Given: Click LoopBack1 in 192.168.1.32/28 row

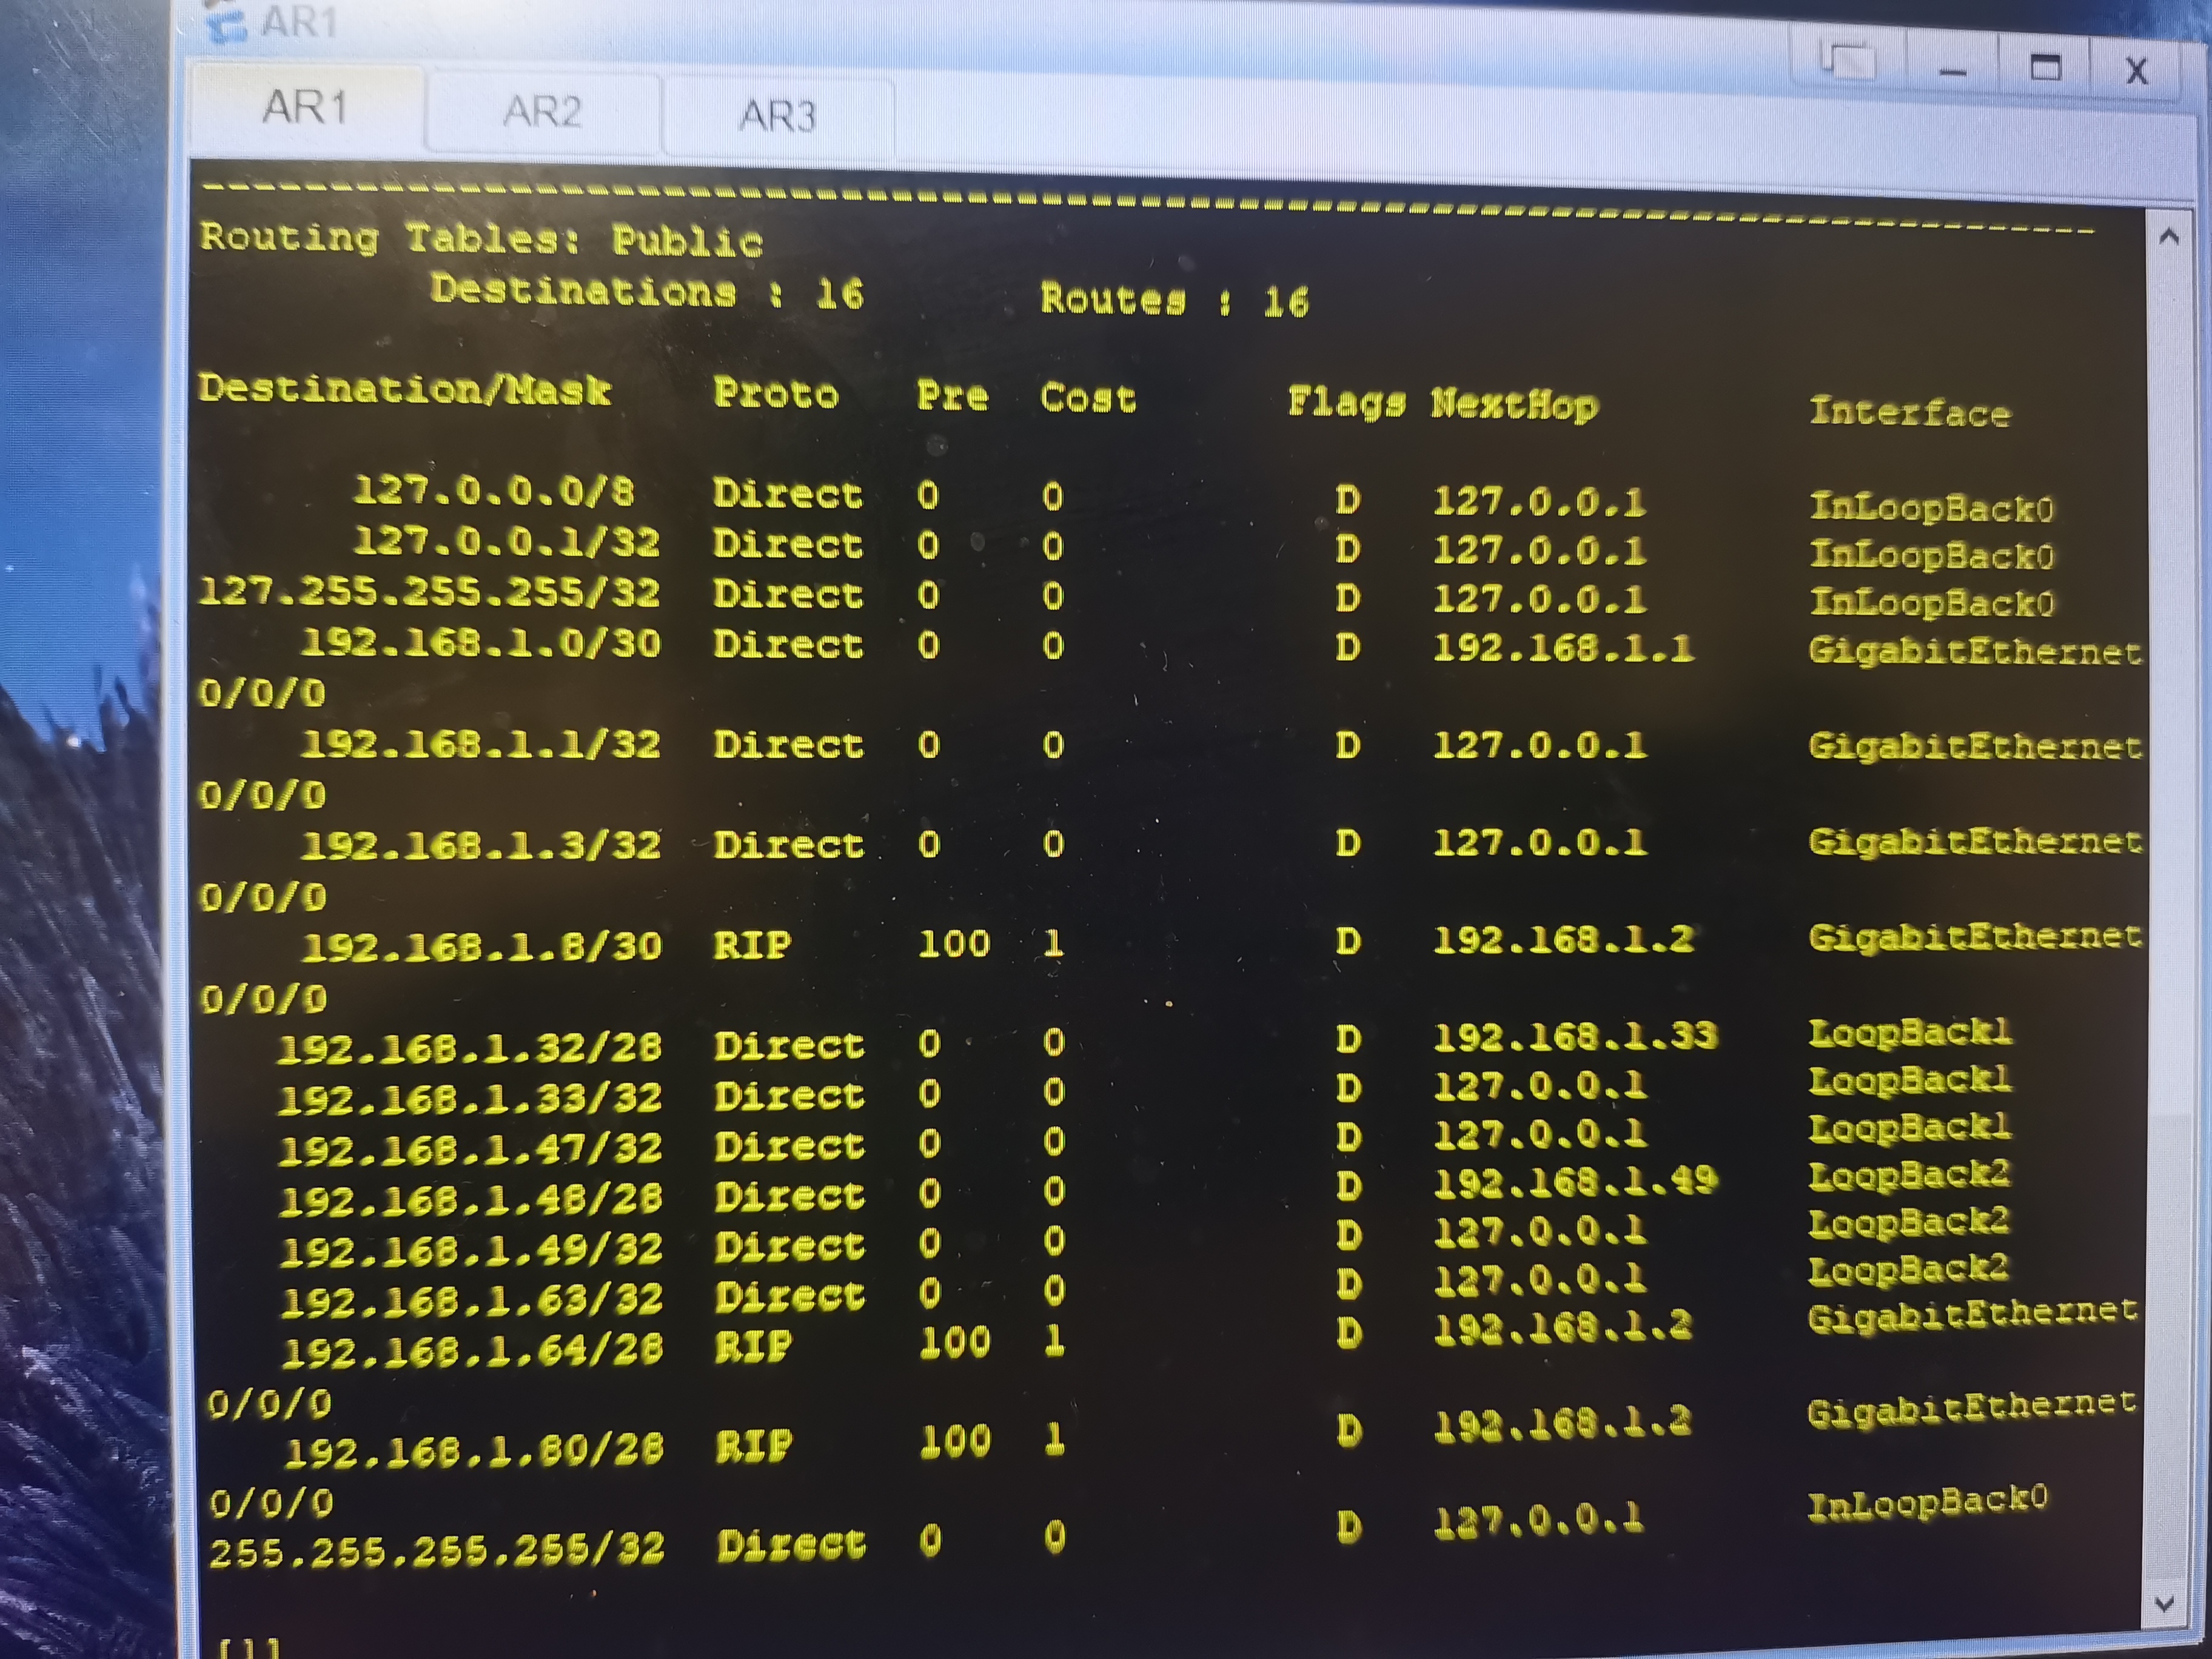Looking at the screenshot, I should [1910, 1032].
